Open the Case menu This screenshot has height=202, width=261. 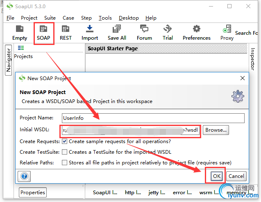click(x=68, y=18)
